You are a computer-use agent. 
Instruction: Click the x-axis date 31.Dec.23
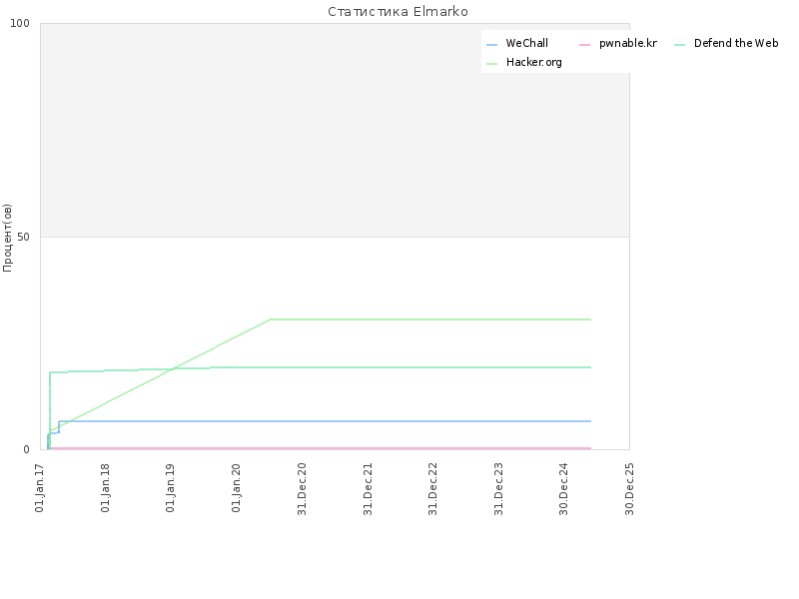(498, 489)
